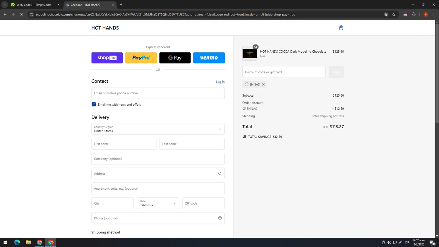Close the Verify Codes SimplyCodes tab
This screenshot has height=247, width=439.
point(58,5)
